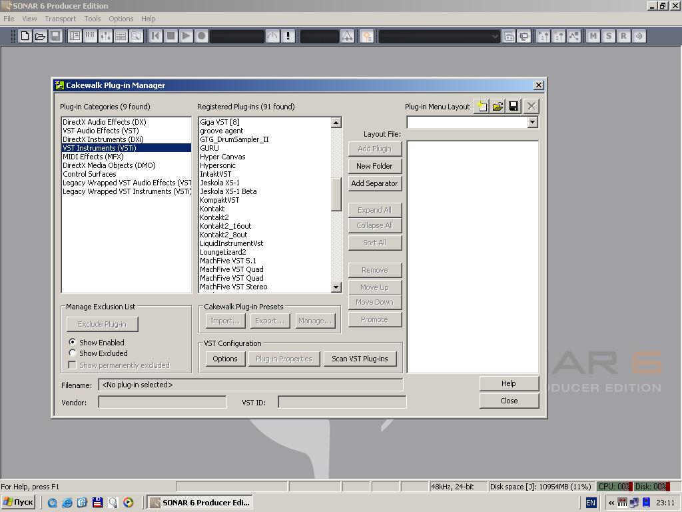Tick the Show permanently excluded checkbox
This screenshot has width=682, height=512.
tap(73, 365)
